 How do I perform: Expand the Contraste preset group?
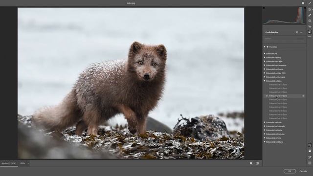(x=265, y=77)
